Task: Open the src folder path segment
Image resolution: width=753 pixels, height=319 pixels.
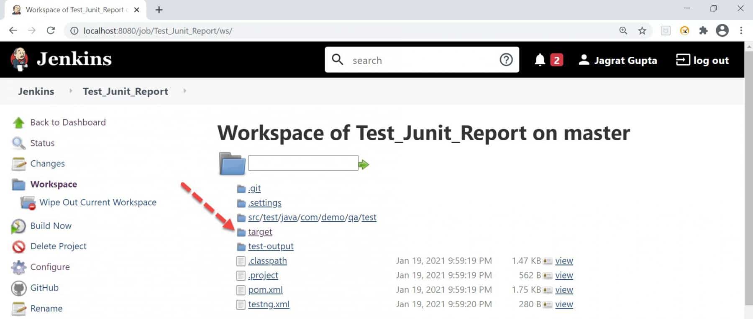Action: click(x=254, y=218)
